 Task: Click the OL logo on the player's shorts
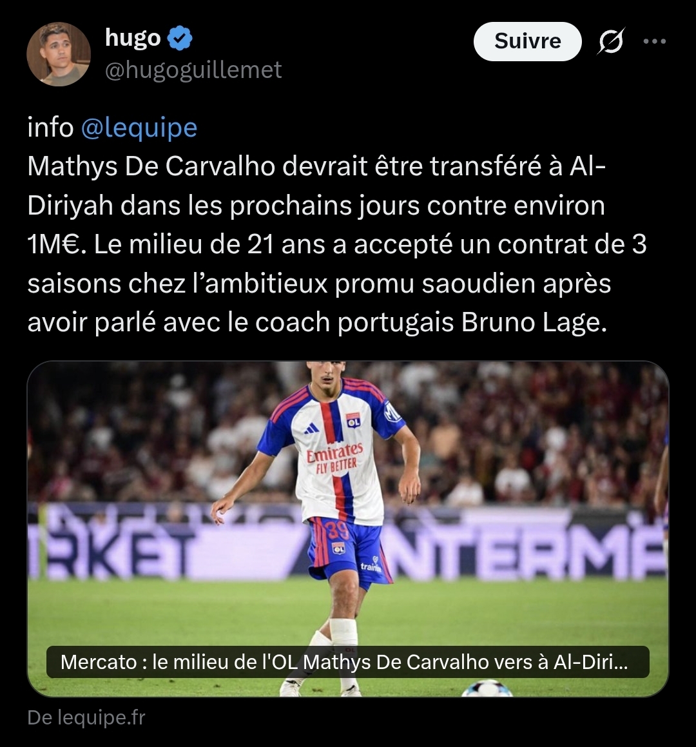pos(338,548)
